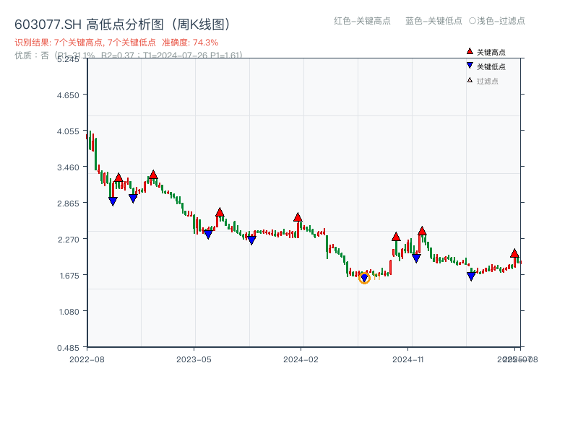Click the 2023-05 x-axis date label
Viewport: 578px width, 433px height.
(194, 359)
